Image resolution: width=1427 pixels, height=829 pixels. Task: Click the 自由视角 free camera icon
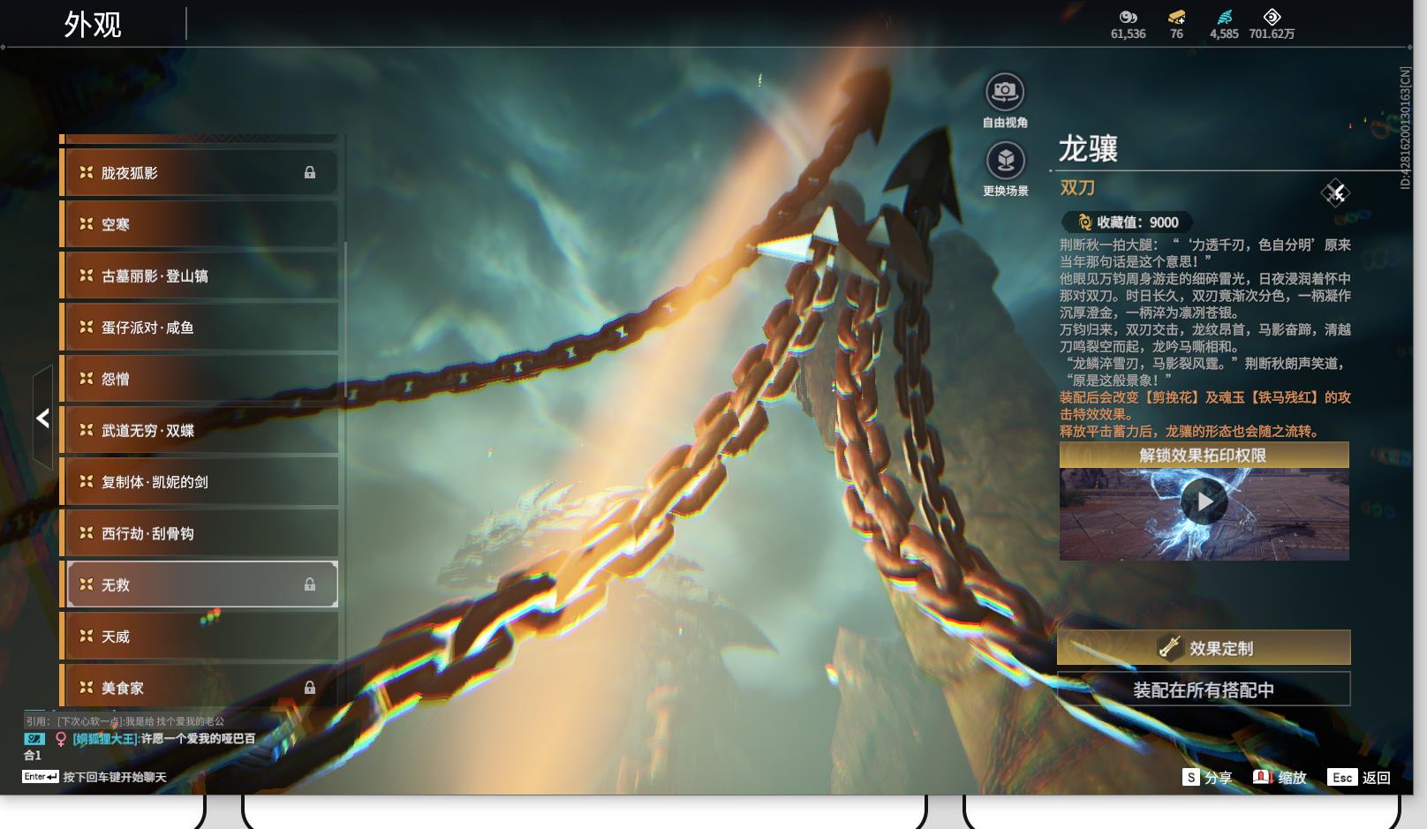[x=1005, y=91]
